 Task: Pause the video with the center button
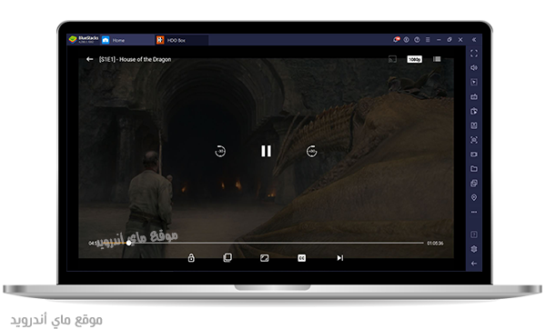coord(266,151)
